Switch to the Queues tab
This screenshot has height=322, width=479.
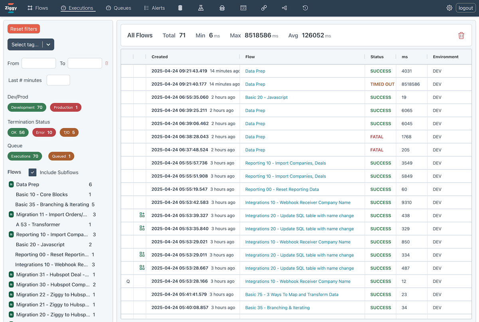[119, 8]
